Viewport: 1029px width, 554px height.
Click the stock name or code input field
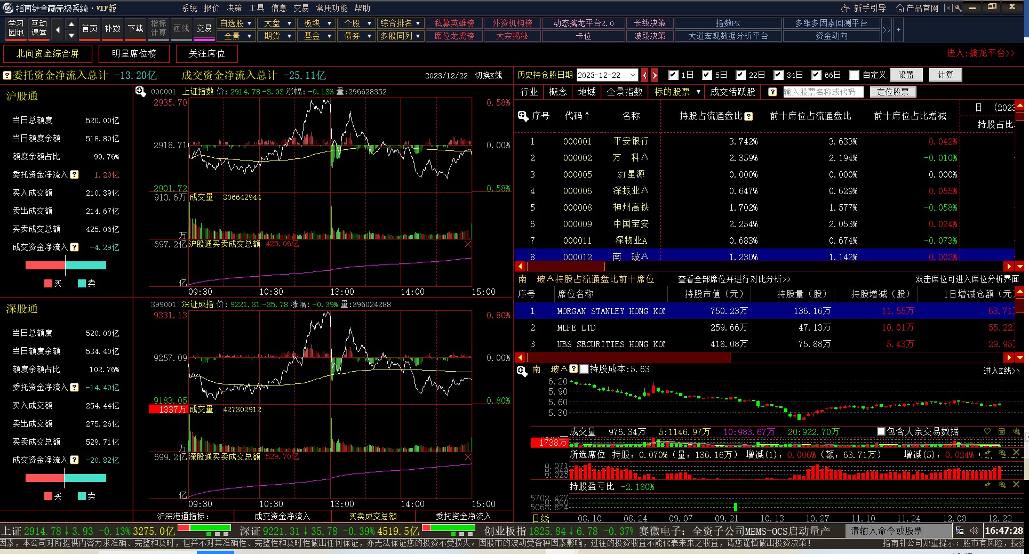[824, 92]
